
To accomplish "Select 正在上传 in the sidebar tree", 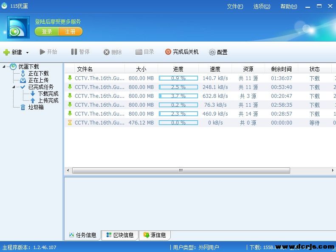I will pos(38,80).
